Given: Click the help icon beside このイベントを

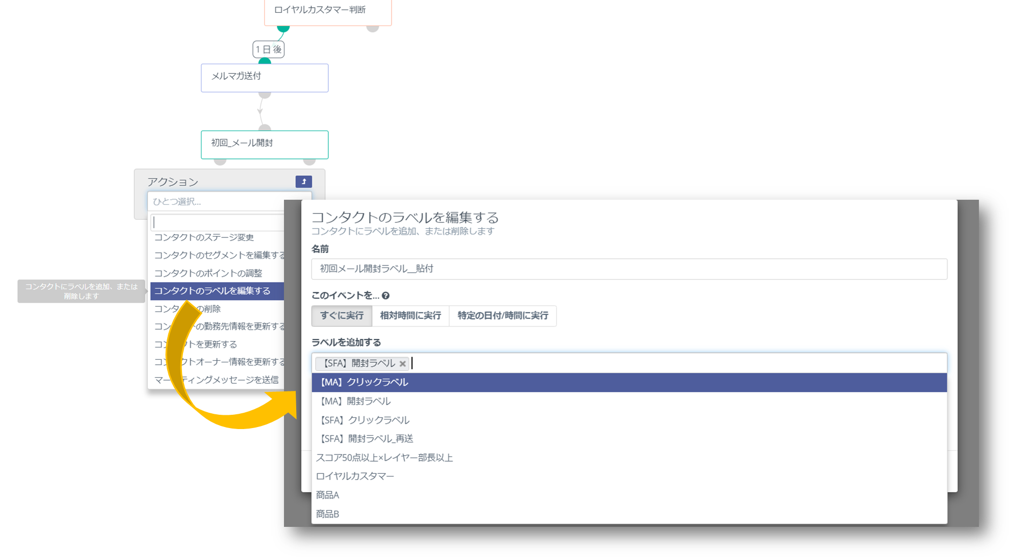Looking at the screenshot, I should tap(386, 296).
